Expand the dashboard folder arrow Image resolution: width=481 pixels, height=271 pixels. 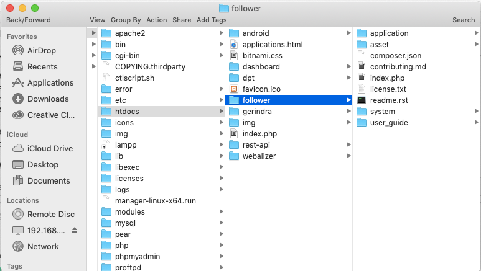pos(349,67)
